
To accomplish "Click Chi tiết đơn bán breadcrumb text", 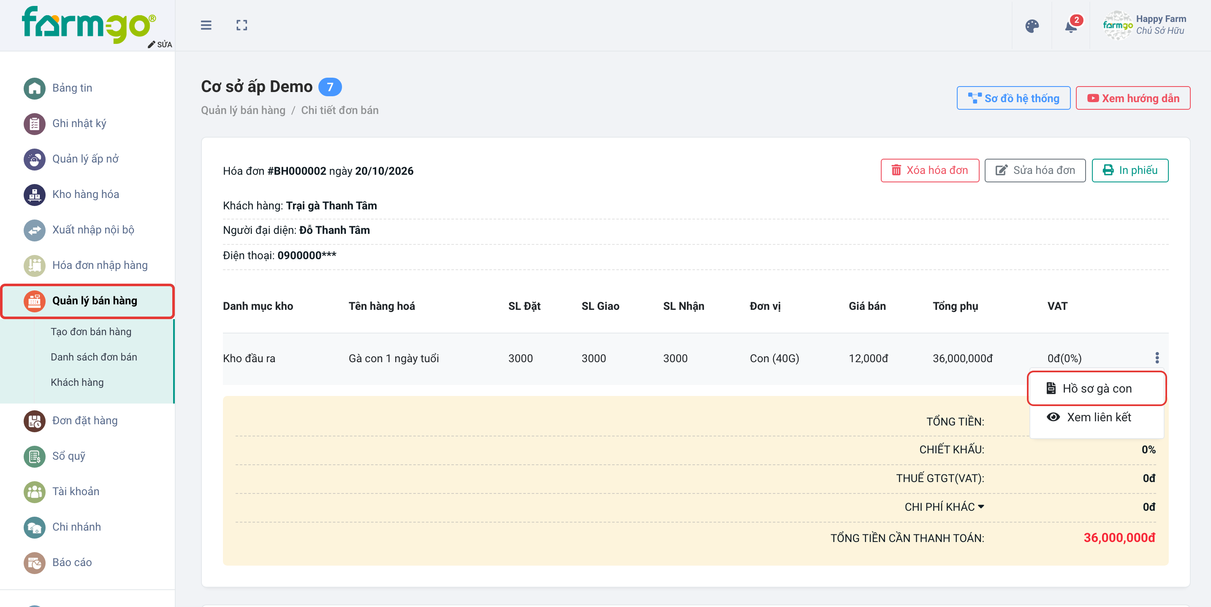I will click(x=340, y=111).
